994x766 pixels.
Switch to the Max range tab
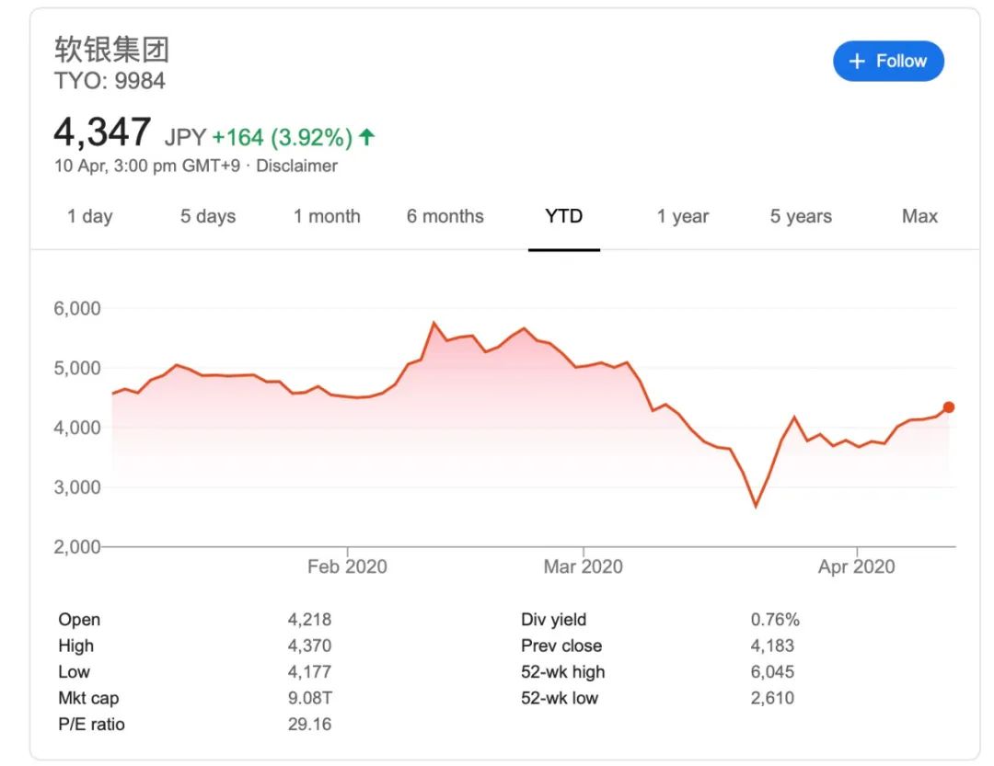pyautogui.click(x=919, y=217)
